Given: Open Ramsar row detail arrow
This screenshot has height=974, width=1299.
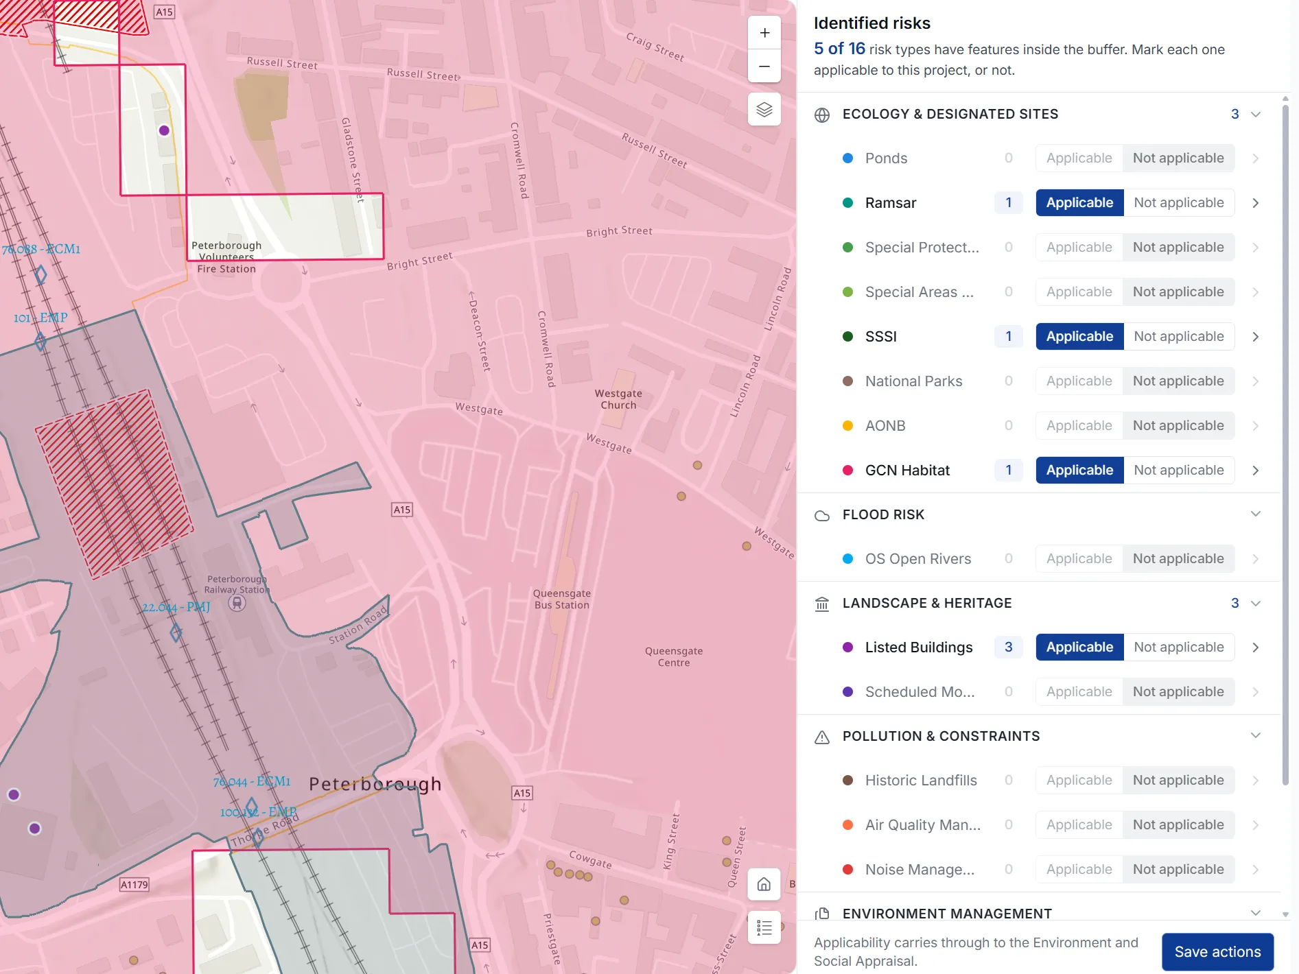Looking at the screenshot, I should [x=1255, y=203].
